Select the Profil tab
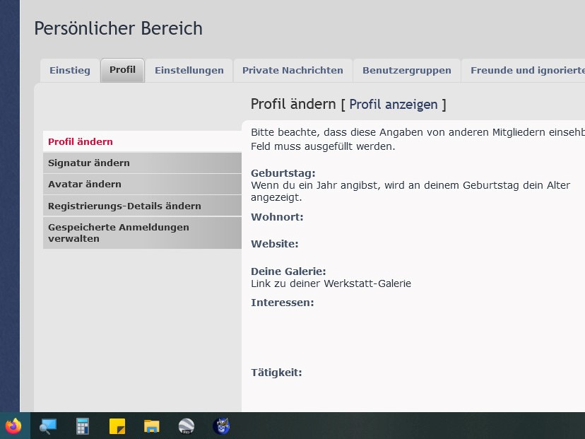 [x=122, y=70]
